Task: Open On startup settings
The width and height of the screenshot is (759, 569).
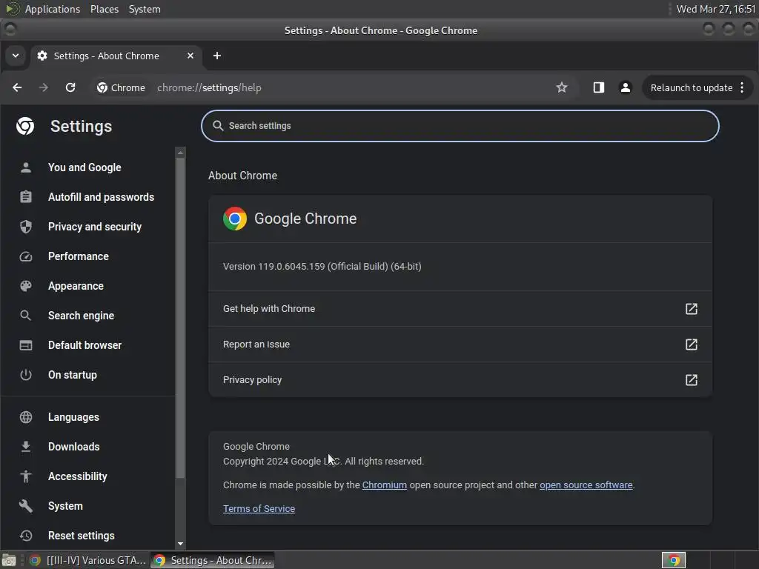Action: click(73, 375)
